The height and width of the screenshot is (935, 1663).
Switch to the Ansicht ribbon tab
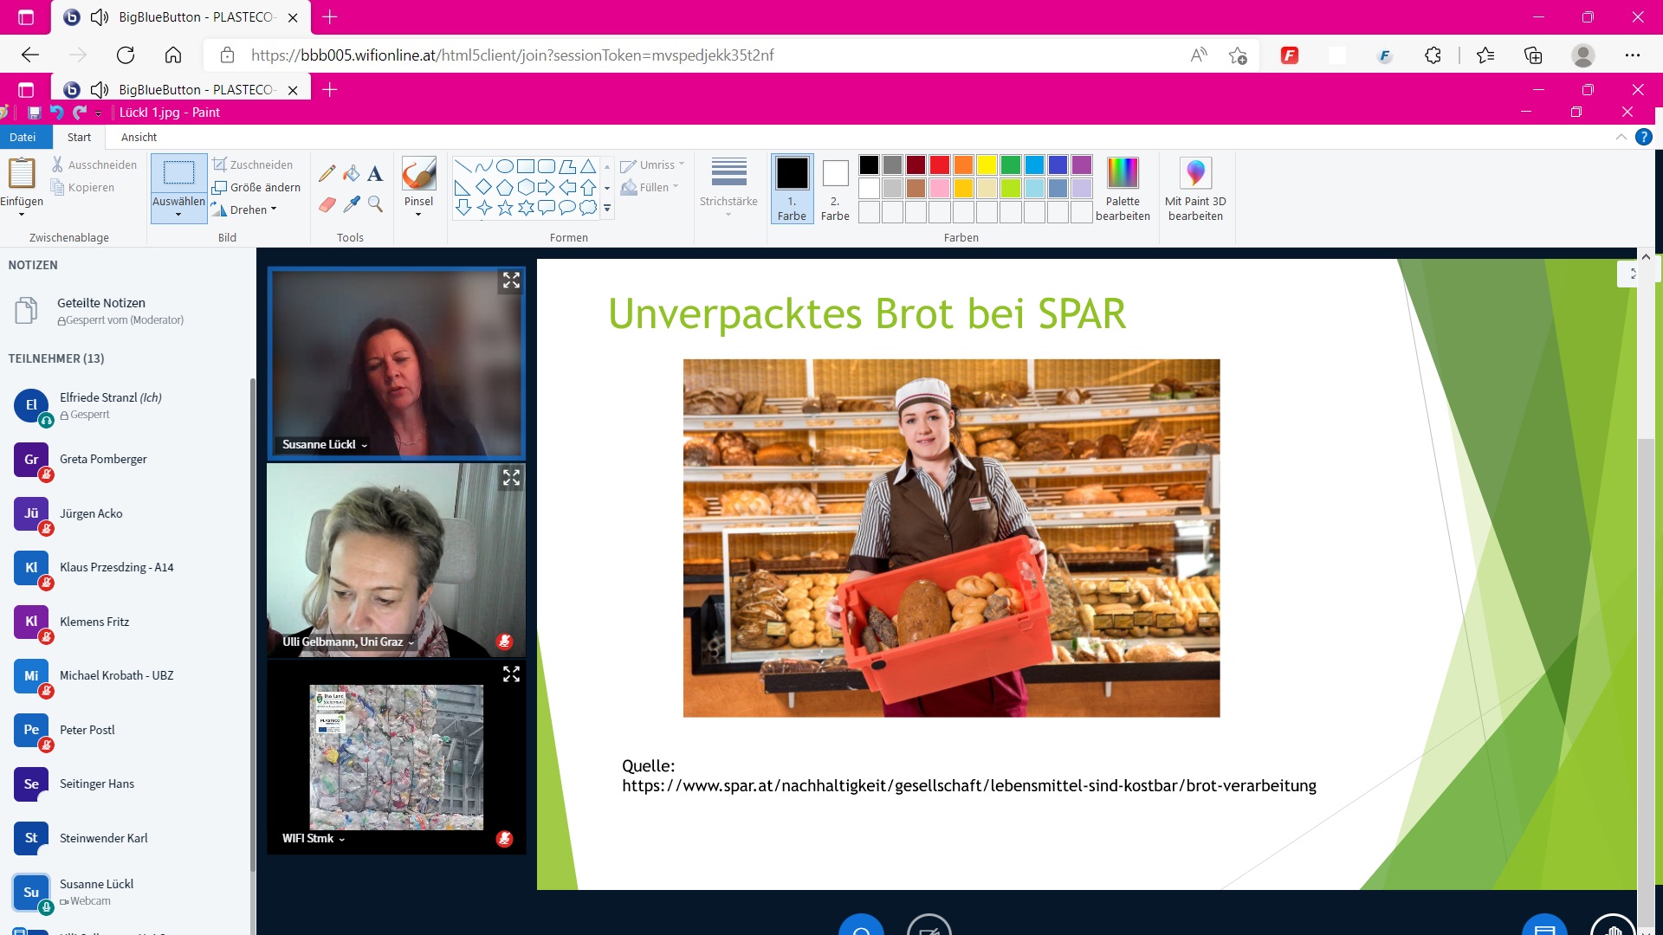(139, 137)
